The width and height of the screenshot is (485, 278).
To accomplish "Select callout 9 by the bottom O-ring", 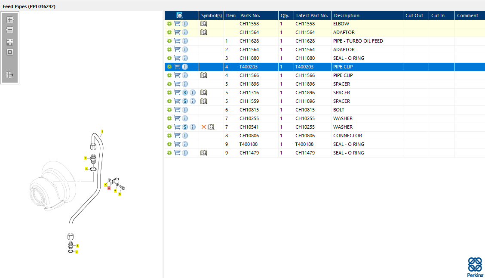I will click(77, 252).
